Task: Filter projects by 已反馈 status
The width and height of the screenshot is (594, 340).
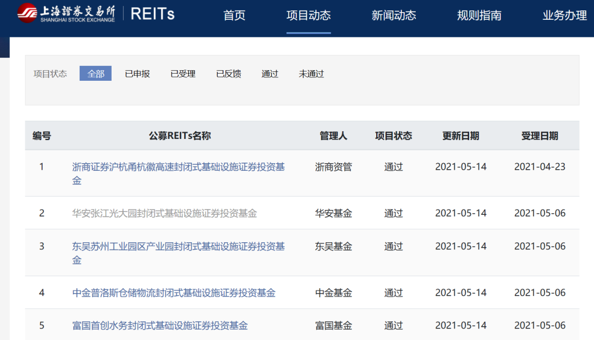Action: click(228, 74)
